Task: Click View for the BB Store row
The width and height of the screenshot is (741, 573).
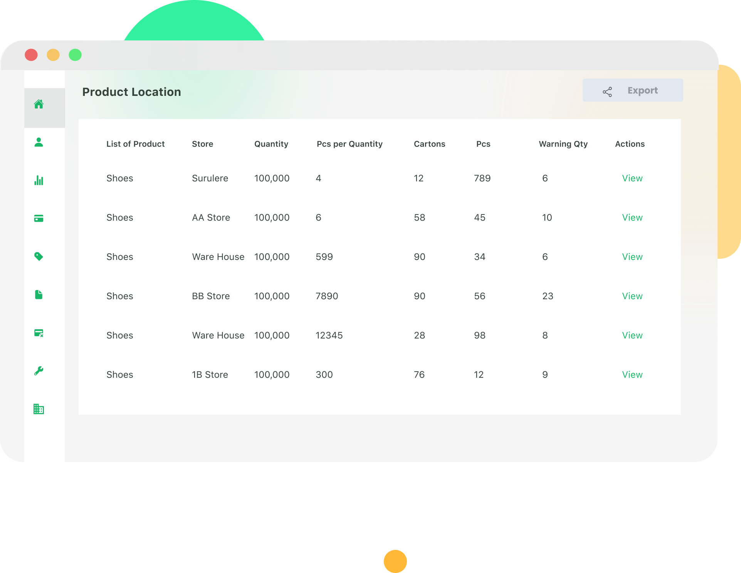Action: coord(632,296)
